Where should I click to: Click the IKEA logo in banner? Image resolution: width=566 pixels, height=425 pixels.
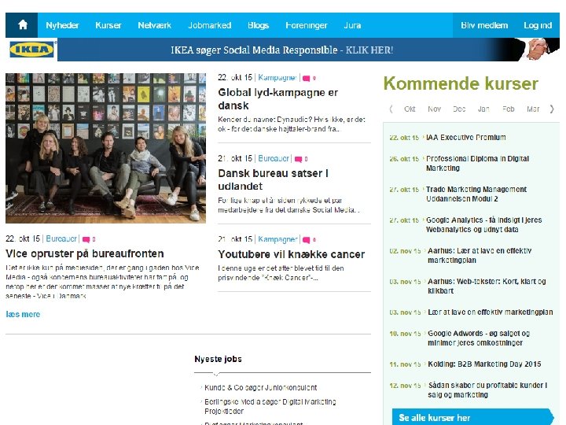click(x=31, y=50)
